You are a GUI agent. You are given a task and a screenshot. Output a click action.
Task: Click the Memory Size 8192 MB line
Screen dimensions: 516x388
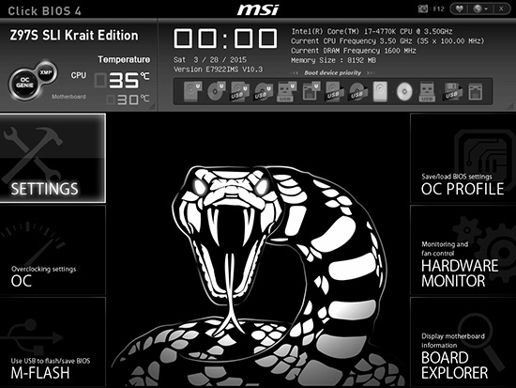tap(333, 60)
